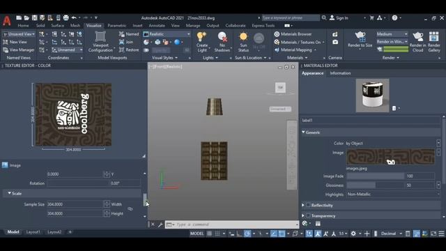Toggle ortho mode in status bar
The width and height of the screenshot is (446, 251).
[x=239, y=234]
